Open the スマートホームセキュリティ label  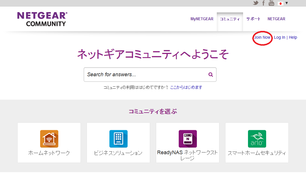tap(257, 153)
